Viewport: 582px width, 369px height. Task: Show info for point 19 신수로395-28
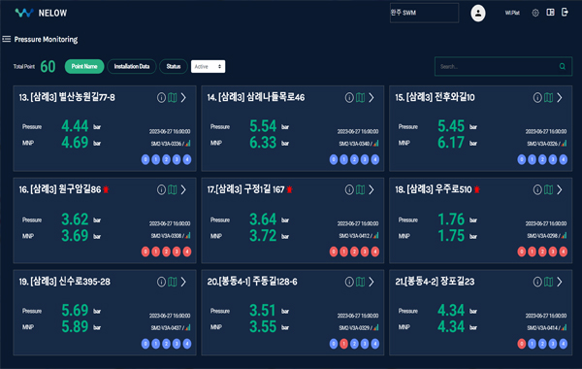click(161, 282)
